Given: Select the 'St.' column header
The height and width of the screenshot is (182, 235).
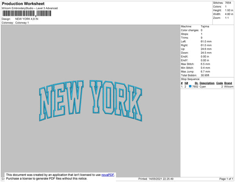Looking at the screenshot, I should click(x=196, y=83).
